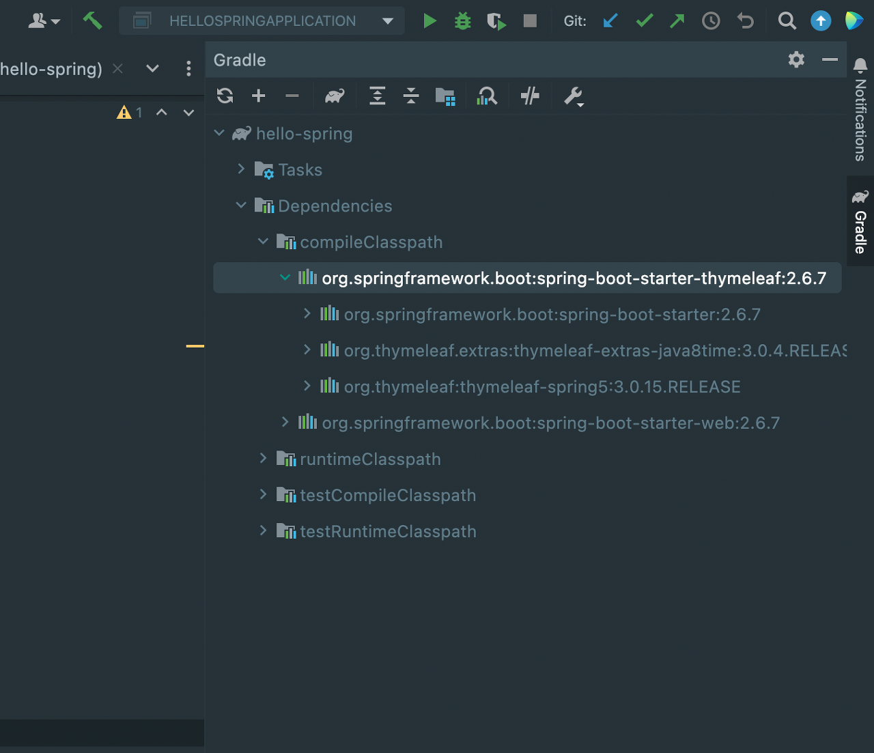The width and height of the screenshot is (874, 753).
Task: Expand thymeleaf-spring5:3.0.15.RELEASE dependency
Action: pos(307,386)
